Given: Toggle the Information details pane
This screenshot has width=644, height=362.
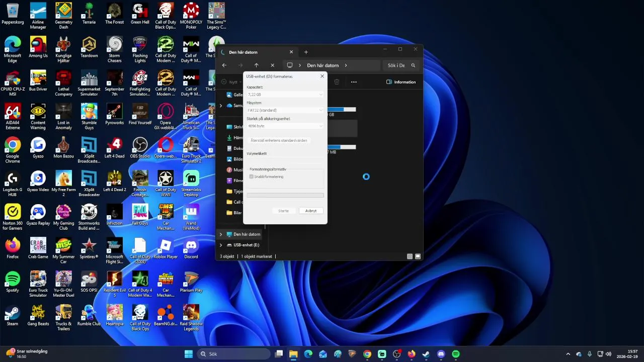Looking at the screenshot, I should [401, 82].
